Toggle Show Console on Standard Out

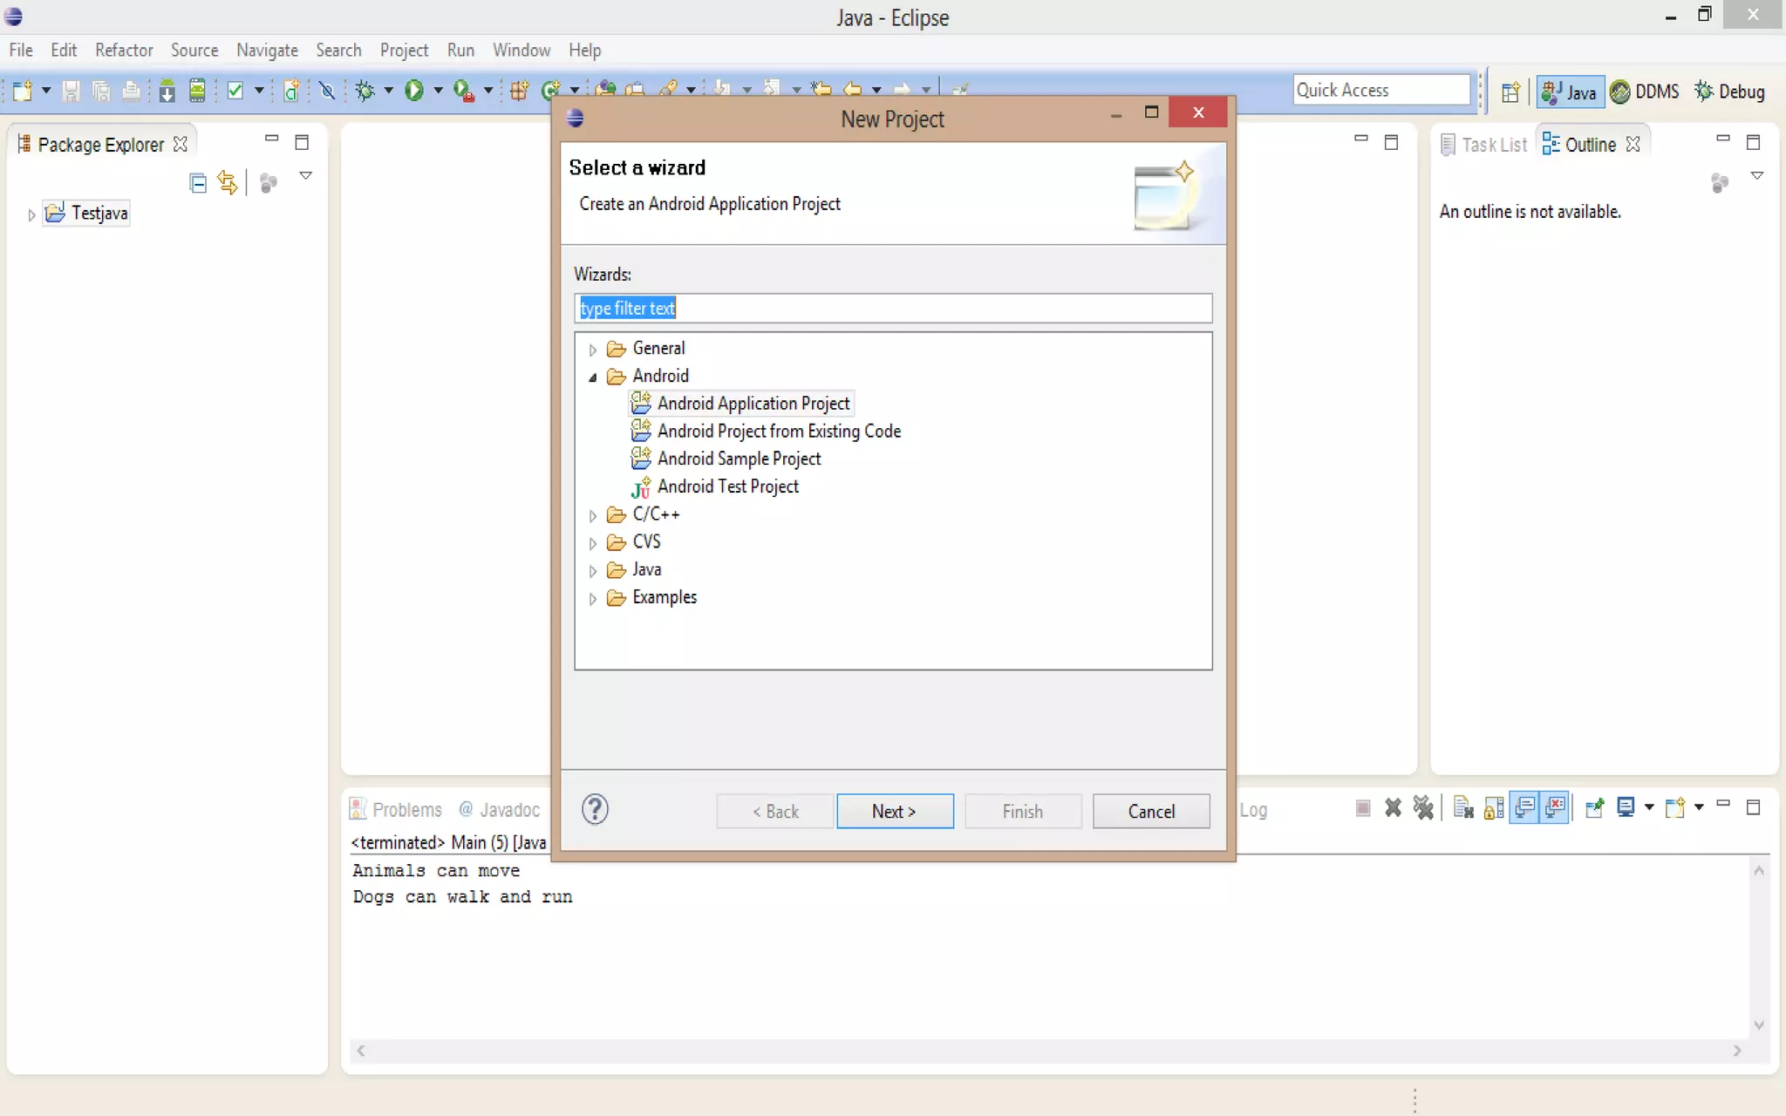[x=1524, y=808]
